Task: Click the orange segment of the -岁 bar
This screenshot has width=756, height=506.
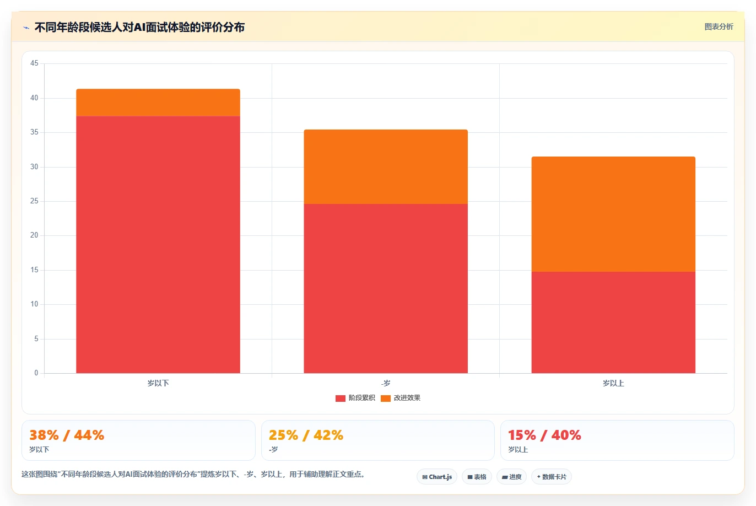Action: click(386, 167)
